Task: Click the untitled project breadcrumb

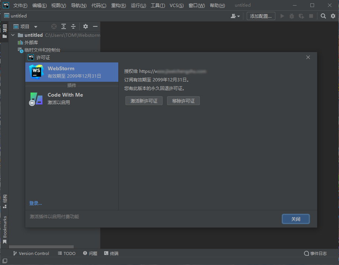Action: pyautogui.click(x=15, y=16)
